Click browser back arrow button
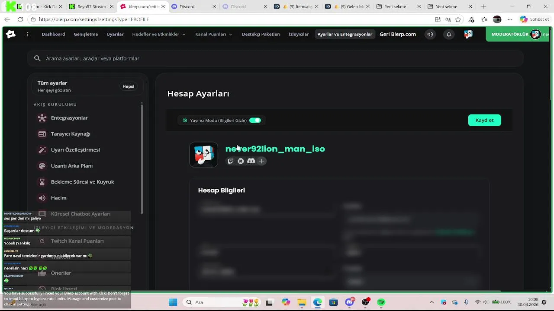This screenshot has height=311, width=554. (x=7, y=19)
